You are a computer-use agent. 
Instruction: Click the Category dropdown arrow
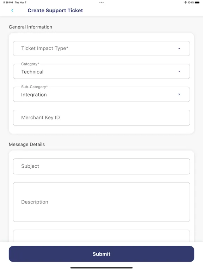pos(179,71)
